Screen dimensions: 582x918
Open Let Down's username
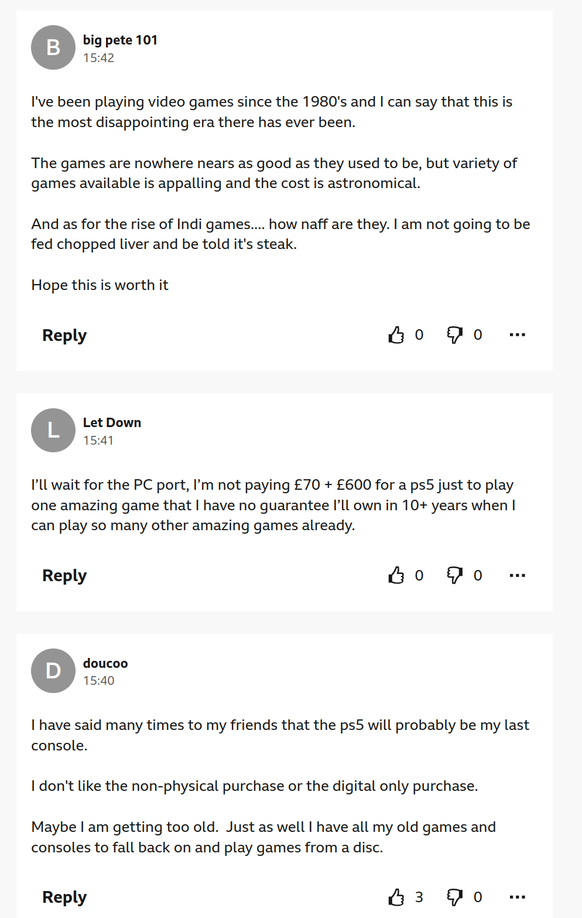pos(112,422)
